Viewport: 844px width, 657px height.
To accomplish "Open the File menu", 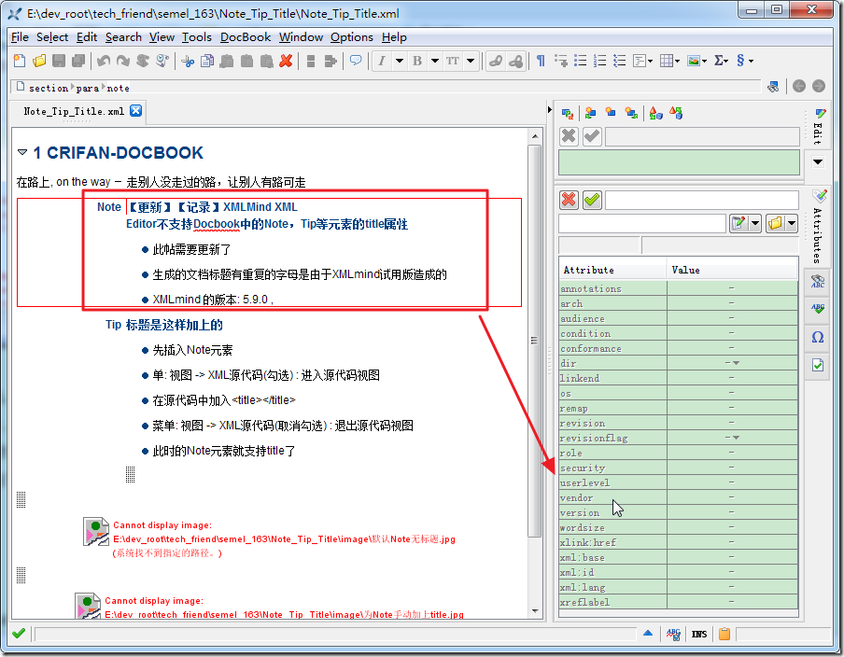I will 20,37.
